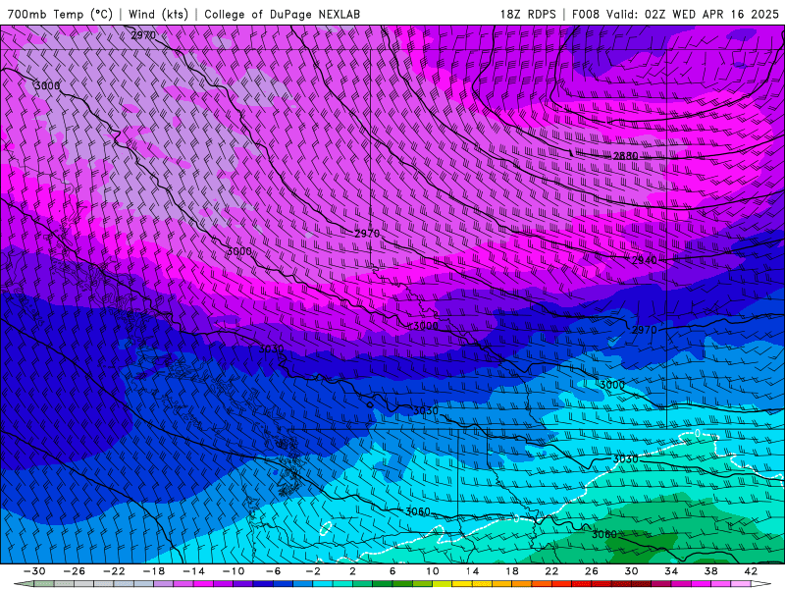Click the 34 temperature scale value
Viewport: 785px width, 589px height.
coord(671,571)
